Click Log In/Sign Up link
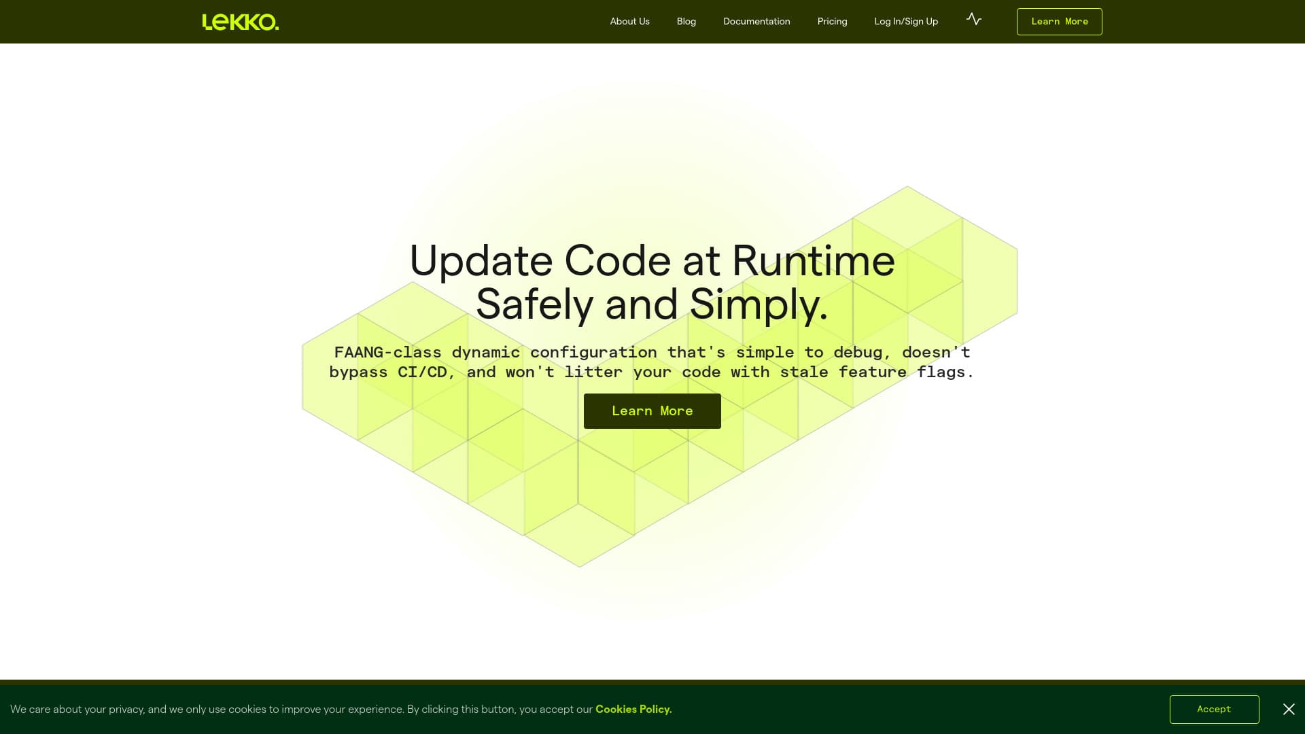 [x=906, y=22]
